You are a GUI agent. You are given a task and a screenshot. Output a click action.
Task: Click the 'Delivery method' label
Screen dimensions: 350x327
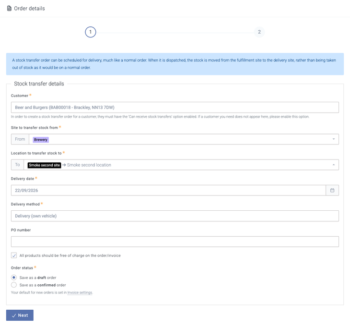click(25, 204)
